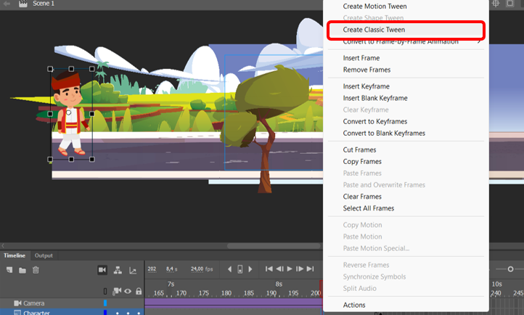Switch to the Output tab
This screenshot has height=315, width=524.
coord(44,255)
